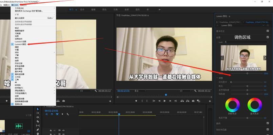Click Lift button in Program monitor

(182, 101)
